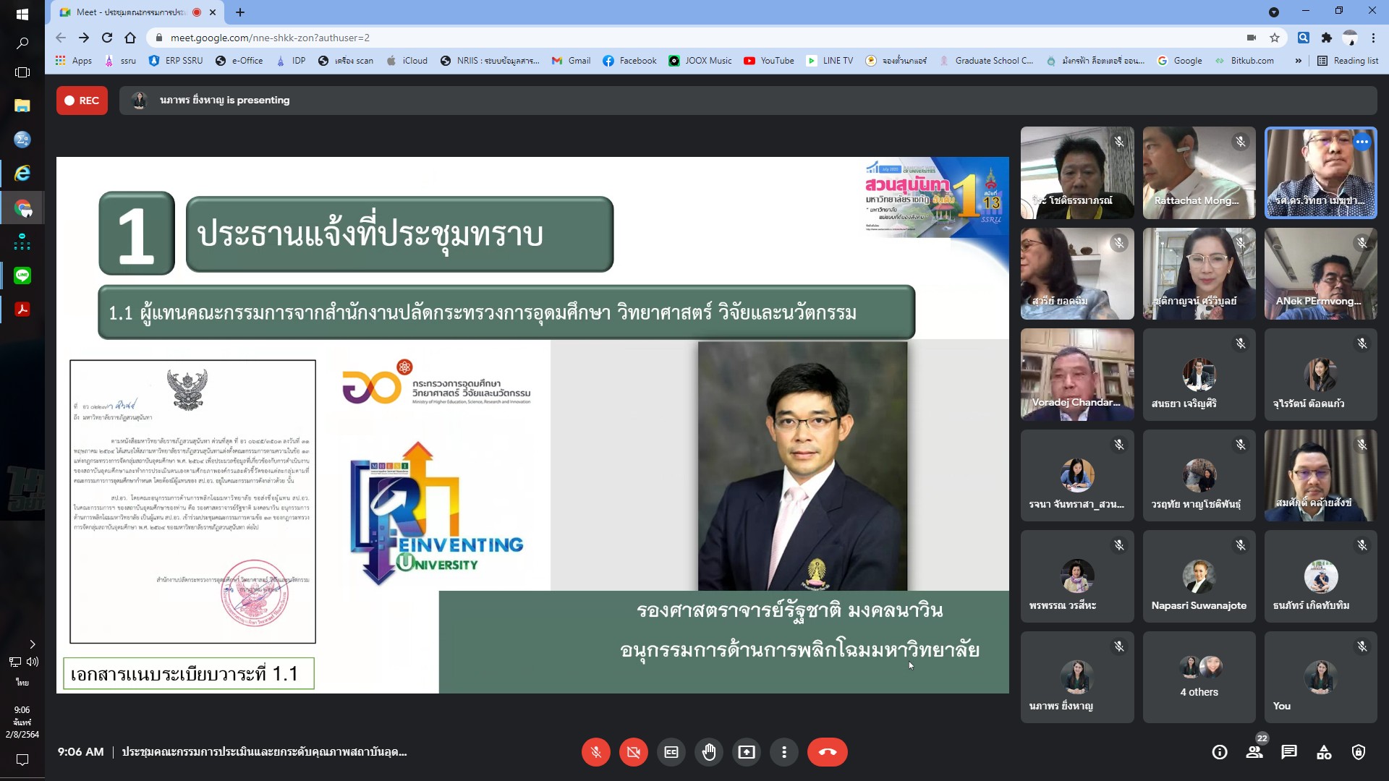Toggle camera on or off
The width and height of the screenshot is (1389, 781).
633,752
